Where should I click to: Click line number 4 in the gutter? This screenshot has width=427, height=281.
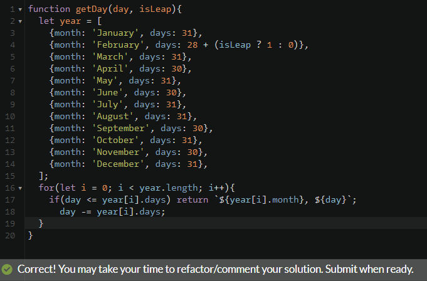pos(13,45)
